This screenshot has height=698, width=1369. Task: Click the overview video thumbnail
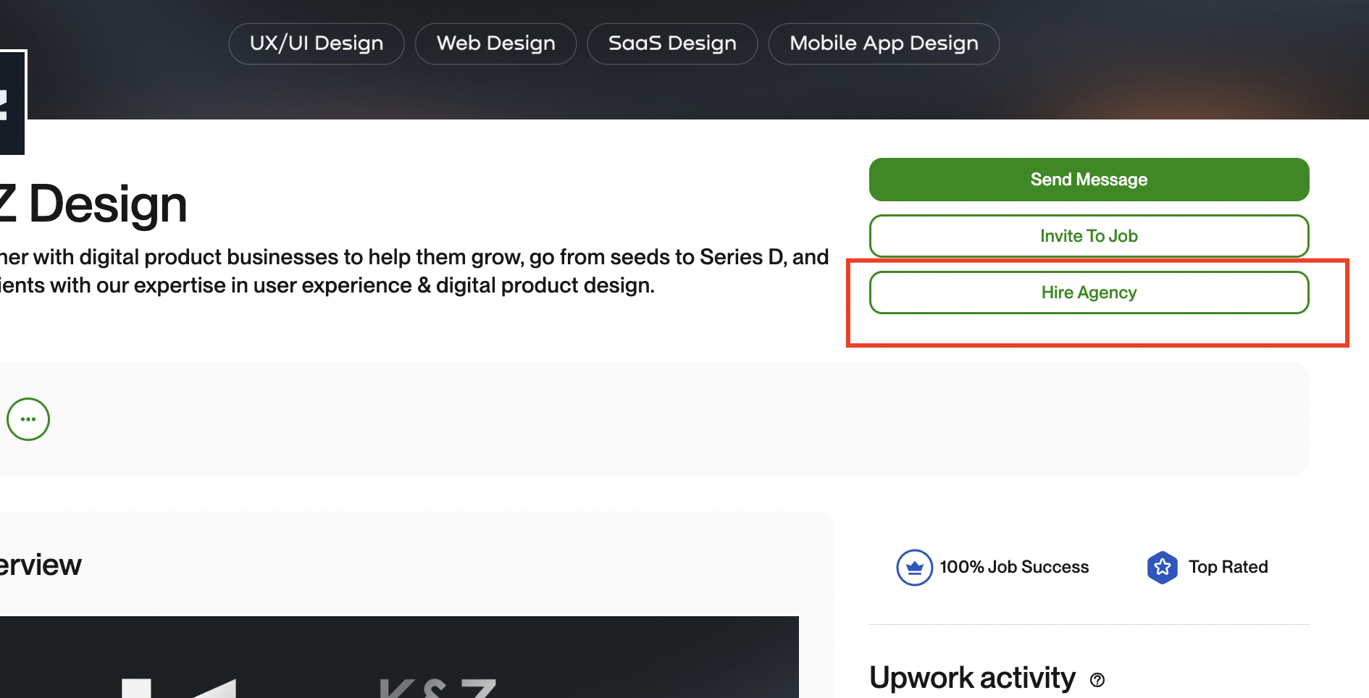[399, 657]
